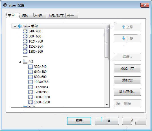
Task: Click the size icon beside top-level 1024×768
Action: [x=25, y=41]
